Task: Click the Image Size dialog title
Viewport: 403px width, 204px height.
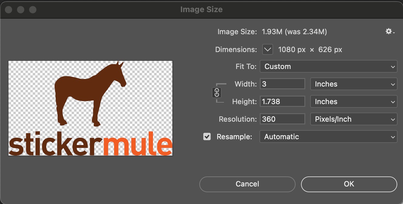Action: point(201,9)
